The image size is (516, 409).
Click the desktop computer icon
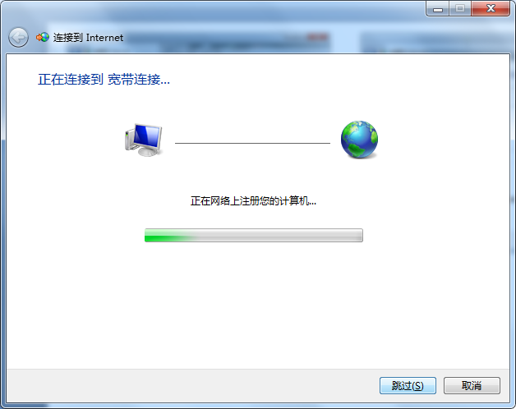tap(144, 140)
